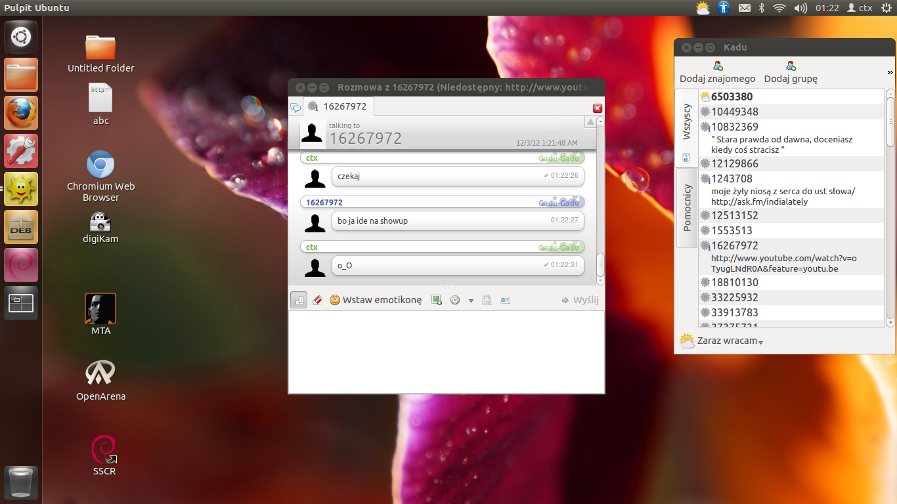Click the clock history icon
897x504 pixels.
(x=455, y=300)
